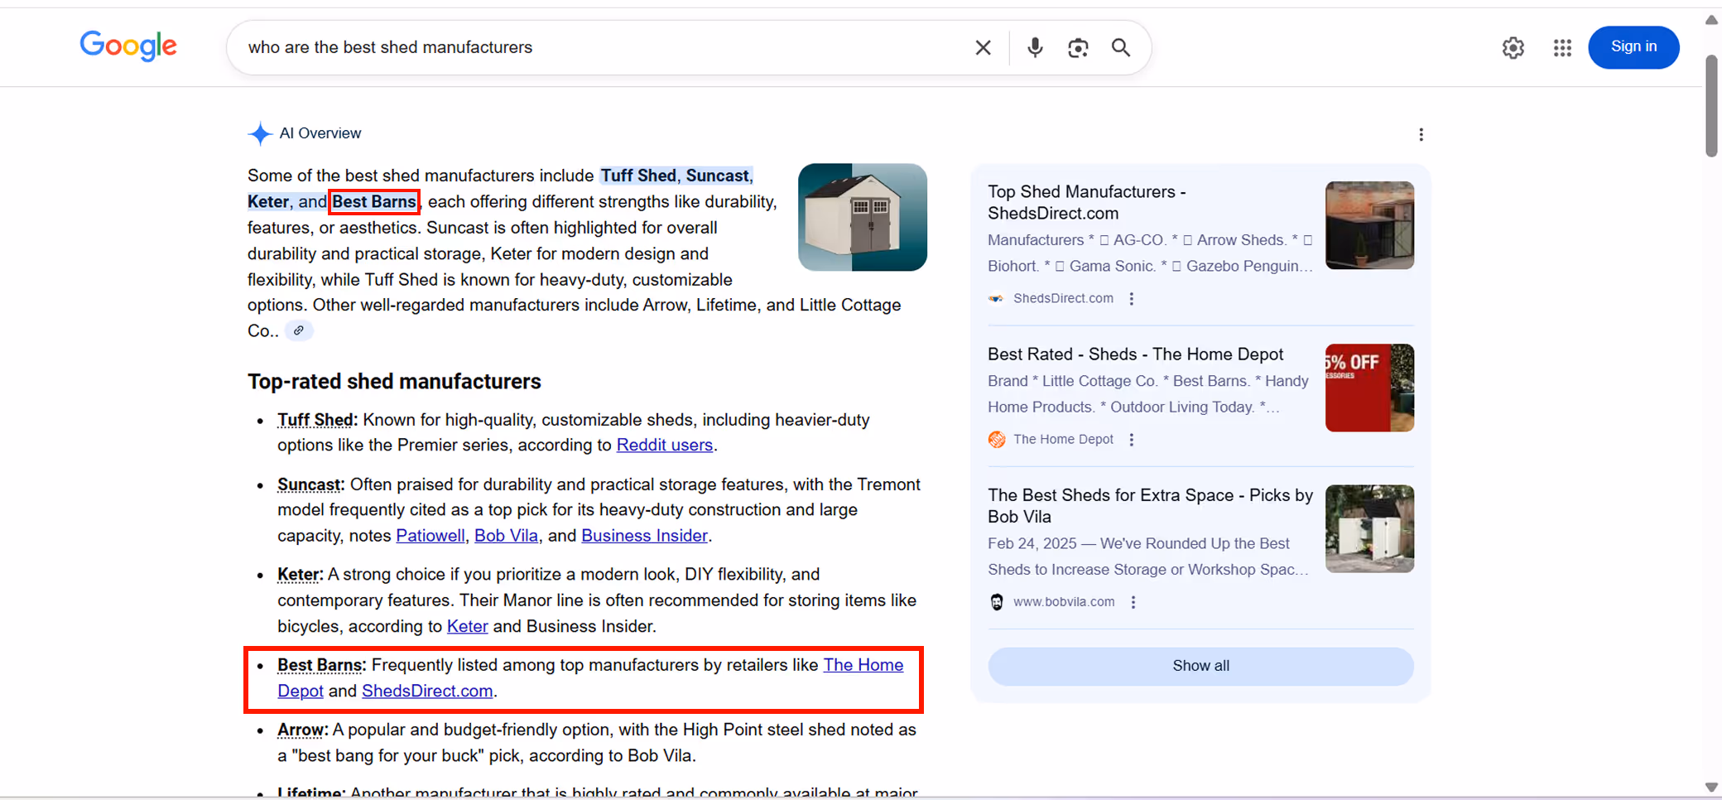The height and width of the screenshot is (800, 1722).
Task: Click the Top-rated shed manufacturers heading
Action: click(x=394, y=381)
